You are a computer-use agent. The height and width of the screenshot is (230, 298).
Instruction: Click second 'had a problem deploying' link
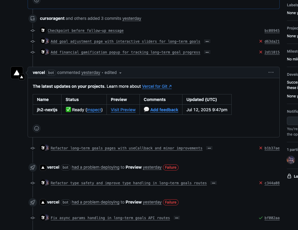[95, 202]
